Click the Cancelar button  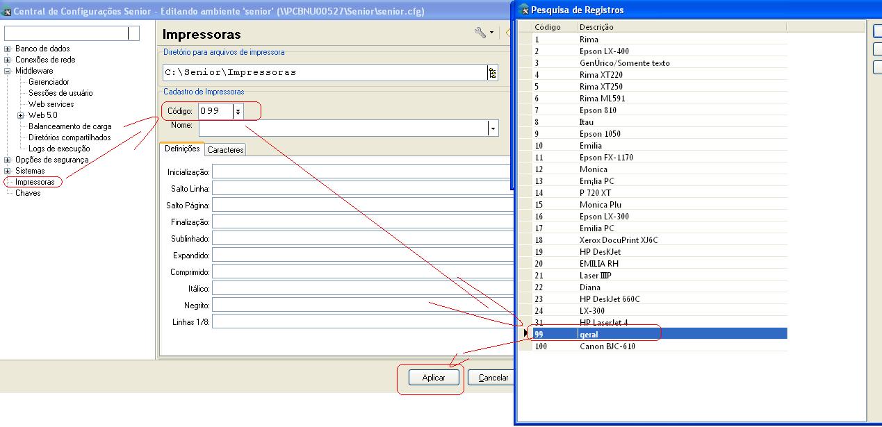(493, 378)
